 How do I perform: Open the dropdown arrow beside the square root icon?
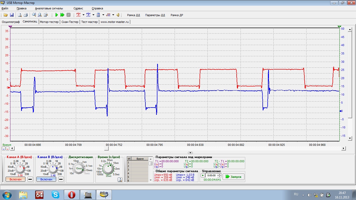pos(113,15)
